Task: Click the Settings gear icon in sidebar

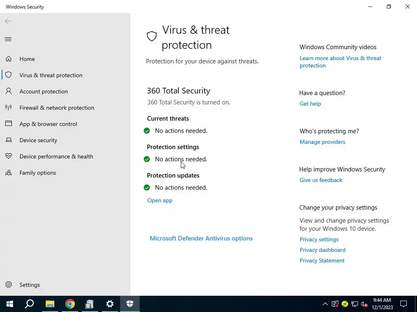Action: click(9, 284)
